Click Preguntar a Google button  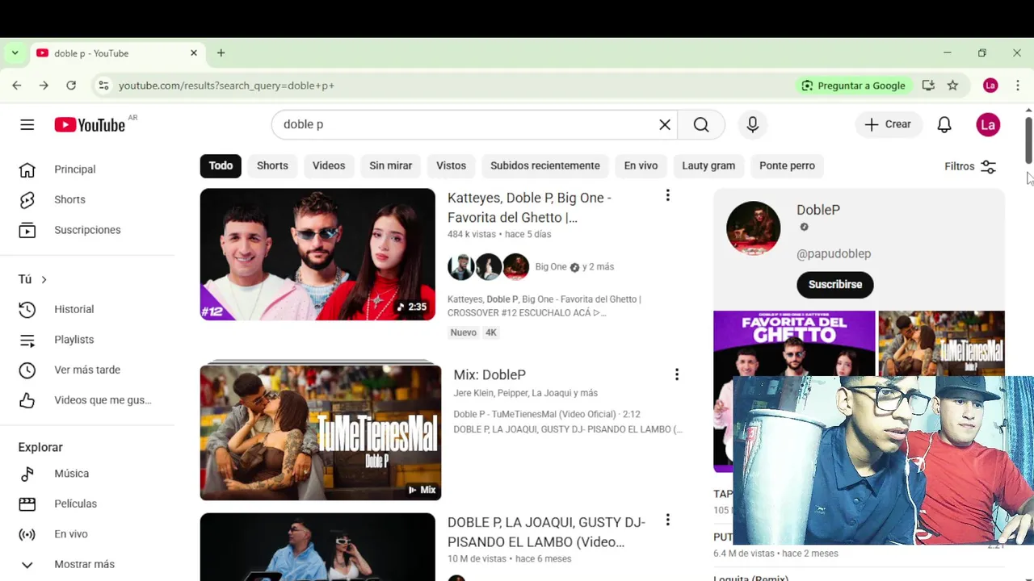pyautogui.click(x=853, y=86)
